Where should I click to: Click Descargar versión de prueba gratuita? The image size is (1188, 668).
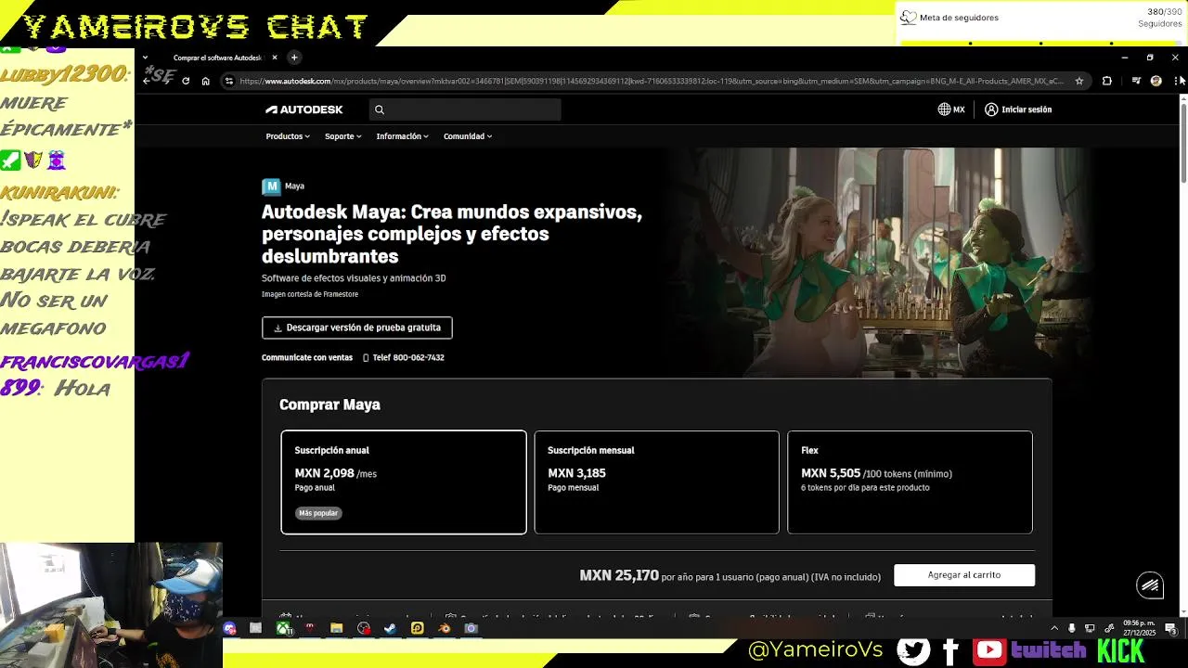pyautogui.click(x=357, y=328)
